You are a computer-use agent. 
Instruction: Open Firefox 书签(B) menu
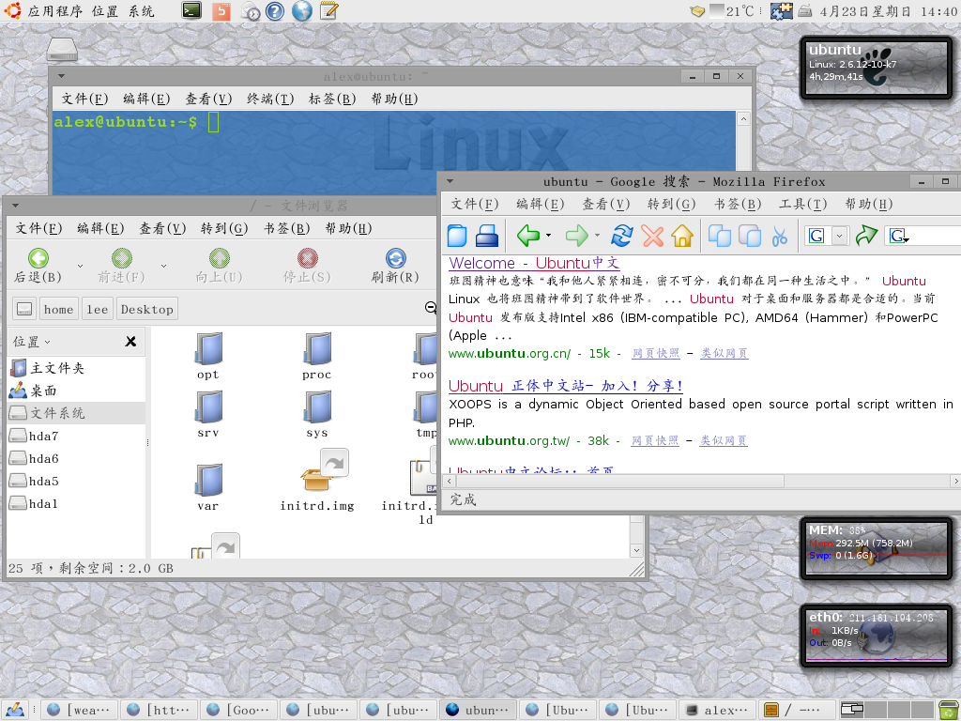pos(738,204)
